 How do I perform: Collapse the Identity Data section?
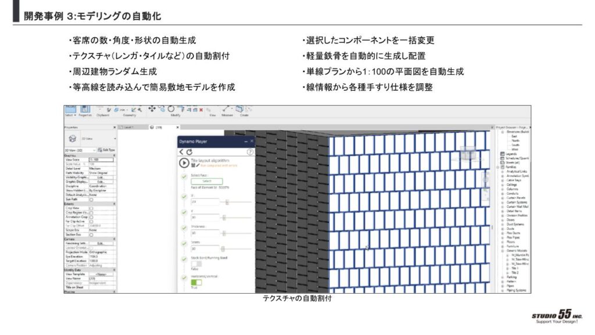pos(114,270)
